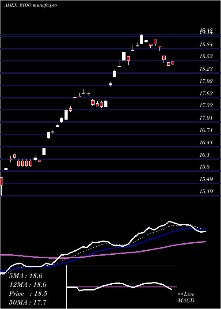Click the AMEX EIDO chart title
This screenshot has width=221, height=309.
[x=30, y=5]
